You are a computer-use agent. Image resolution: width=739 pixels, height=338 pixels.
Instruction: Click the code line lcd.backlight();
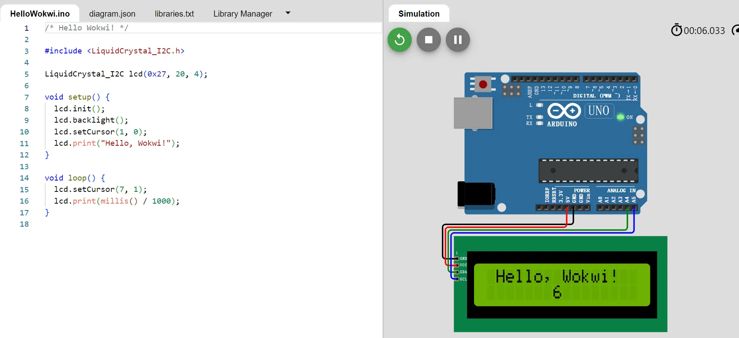click(91, 120)
